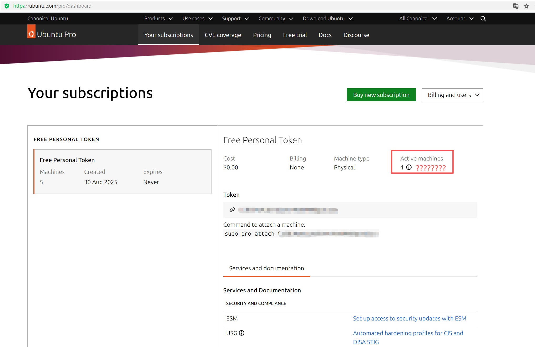Open the Docs tab
Viewport: 535px width, 347px height.
coord(325,35)
